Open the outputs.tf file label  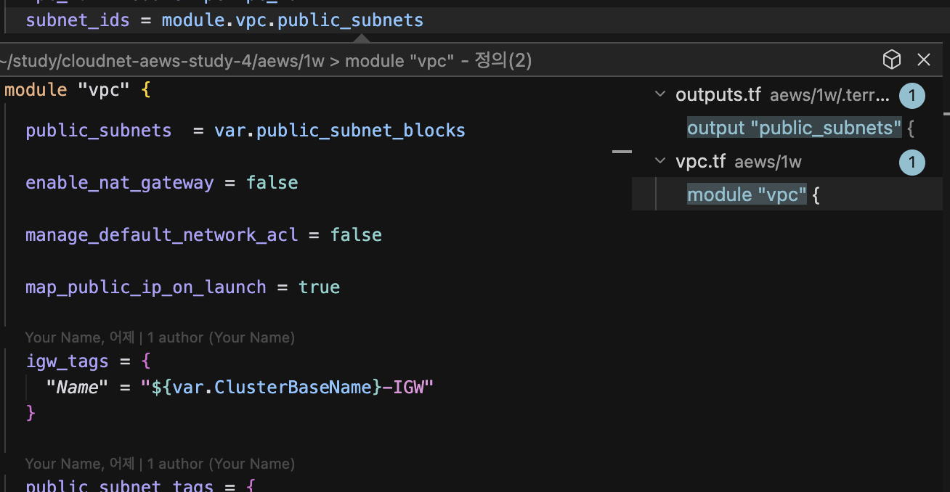point(718,94)
